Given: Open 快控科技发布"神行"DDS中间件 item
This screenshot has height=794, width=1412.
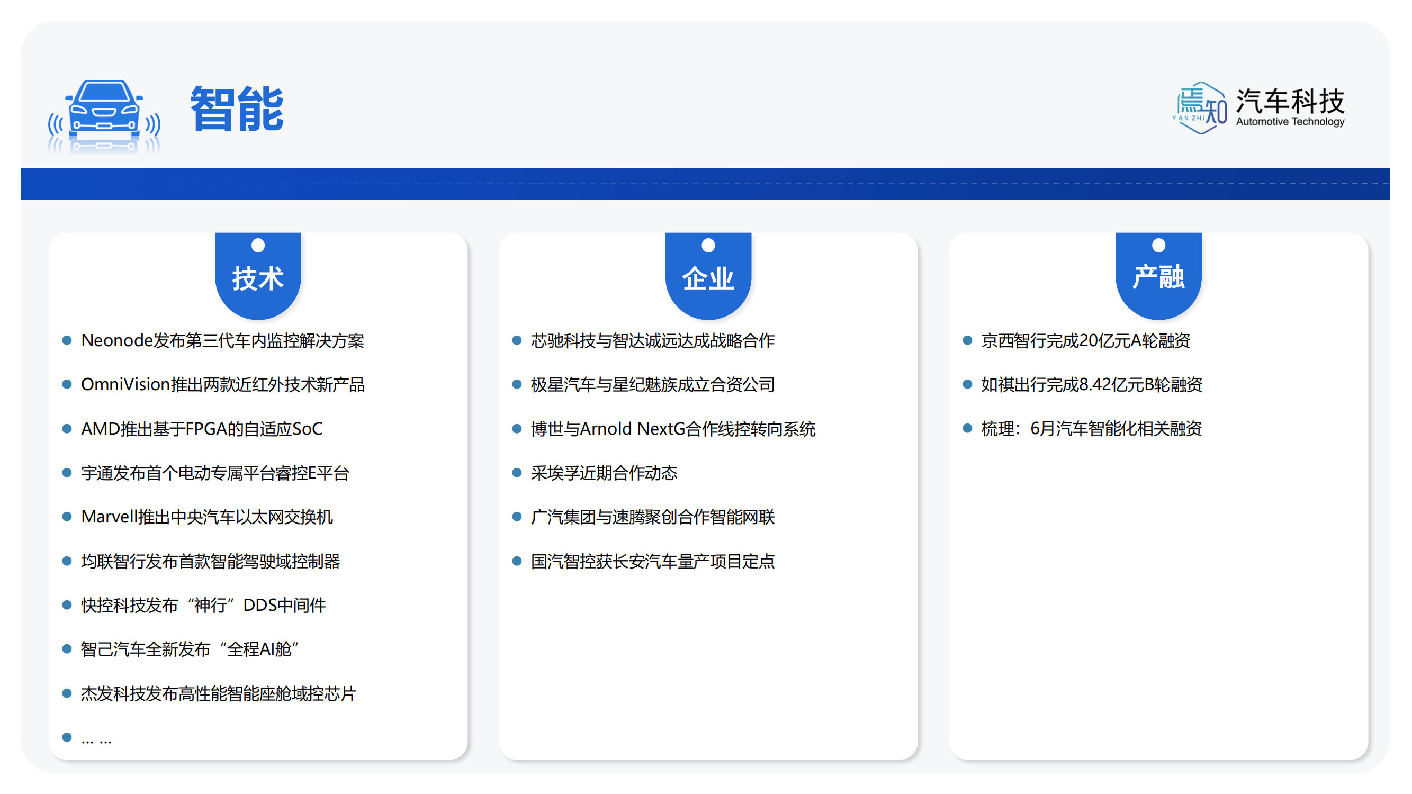Looking at the screenshot, I should point(203,605).
